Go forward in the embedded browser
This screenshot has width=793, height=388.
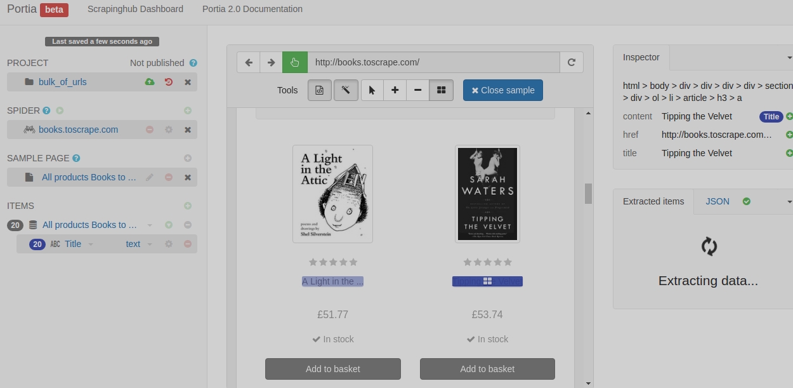coord(271,62)
